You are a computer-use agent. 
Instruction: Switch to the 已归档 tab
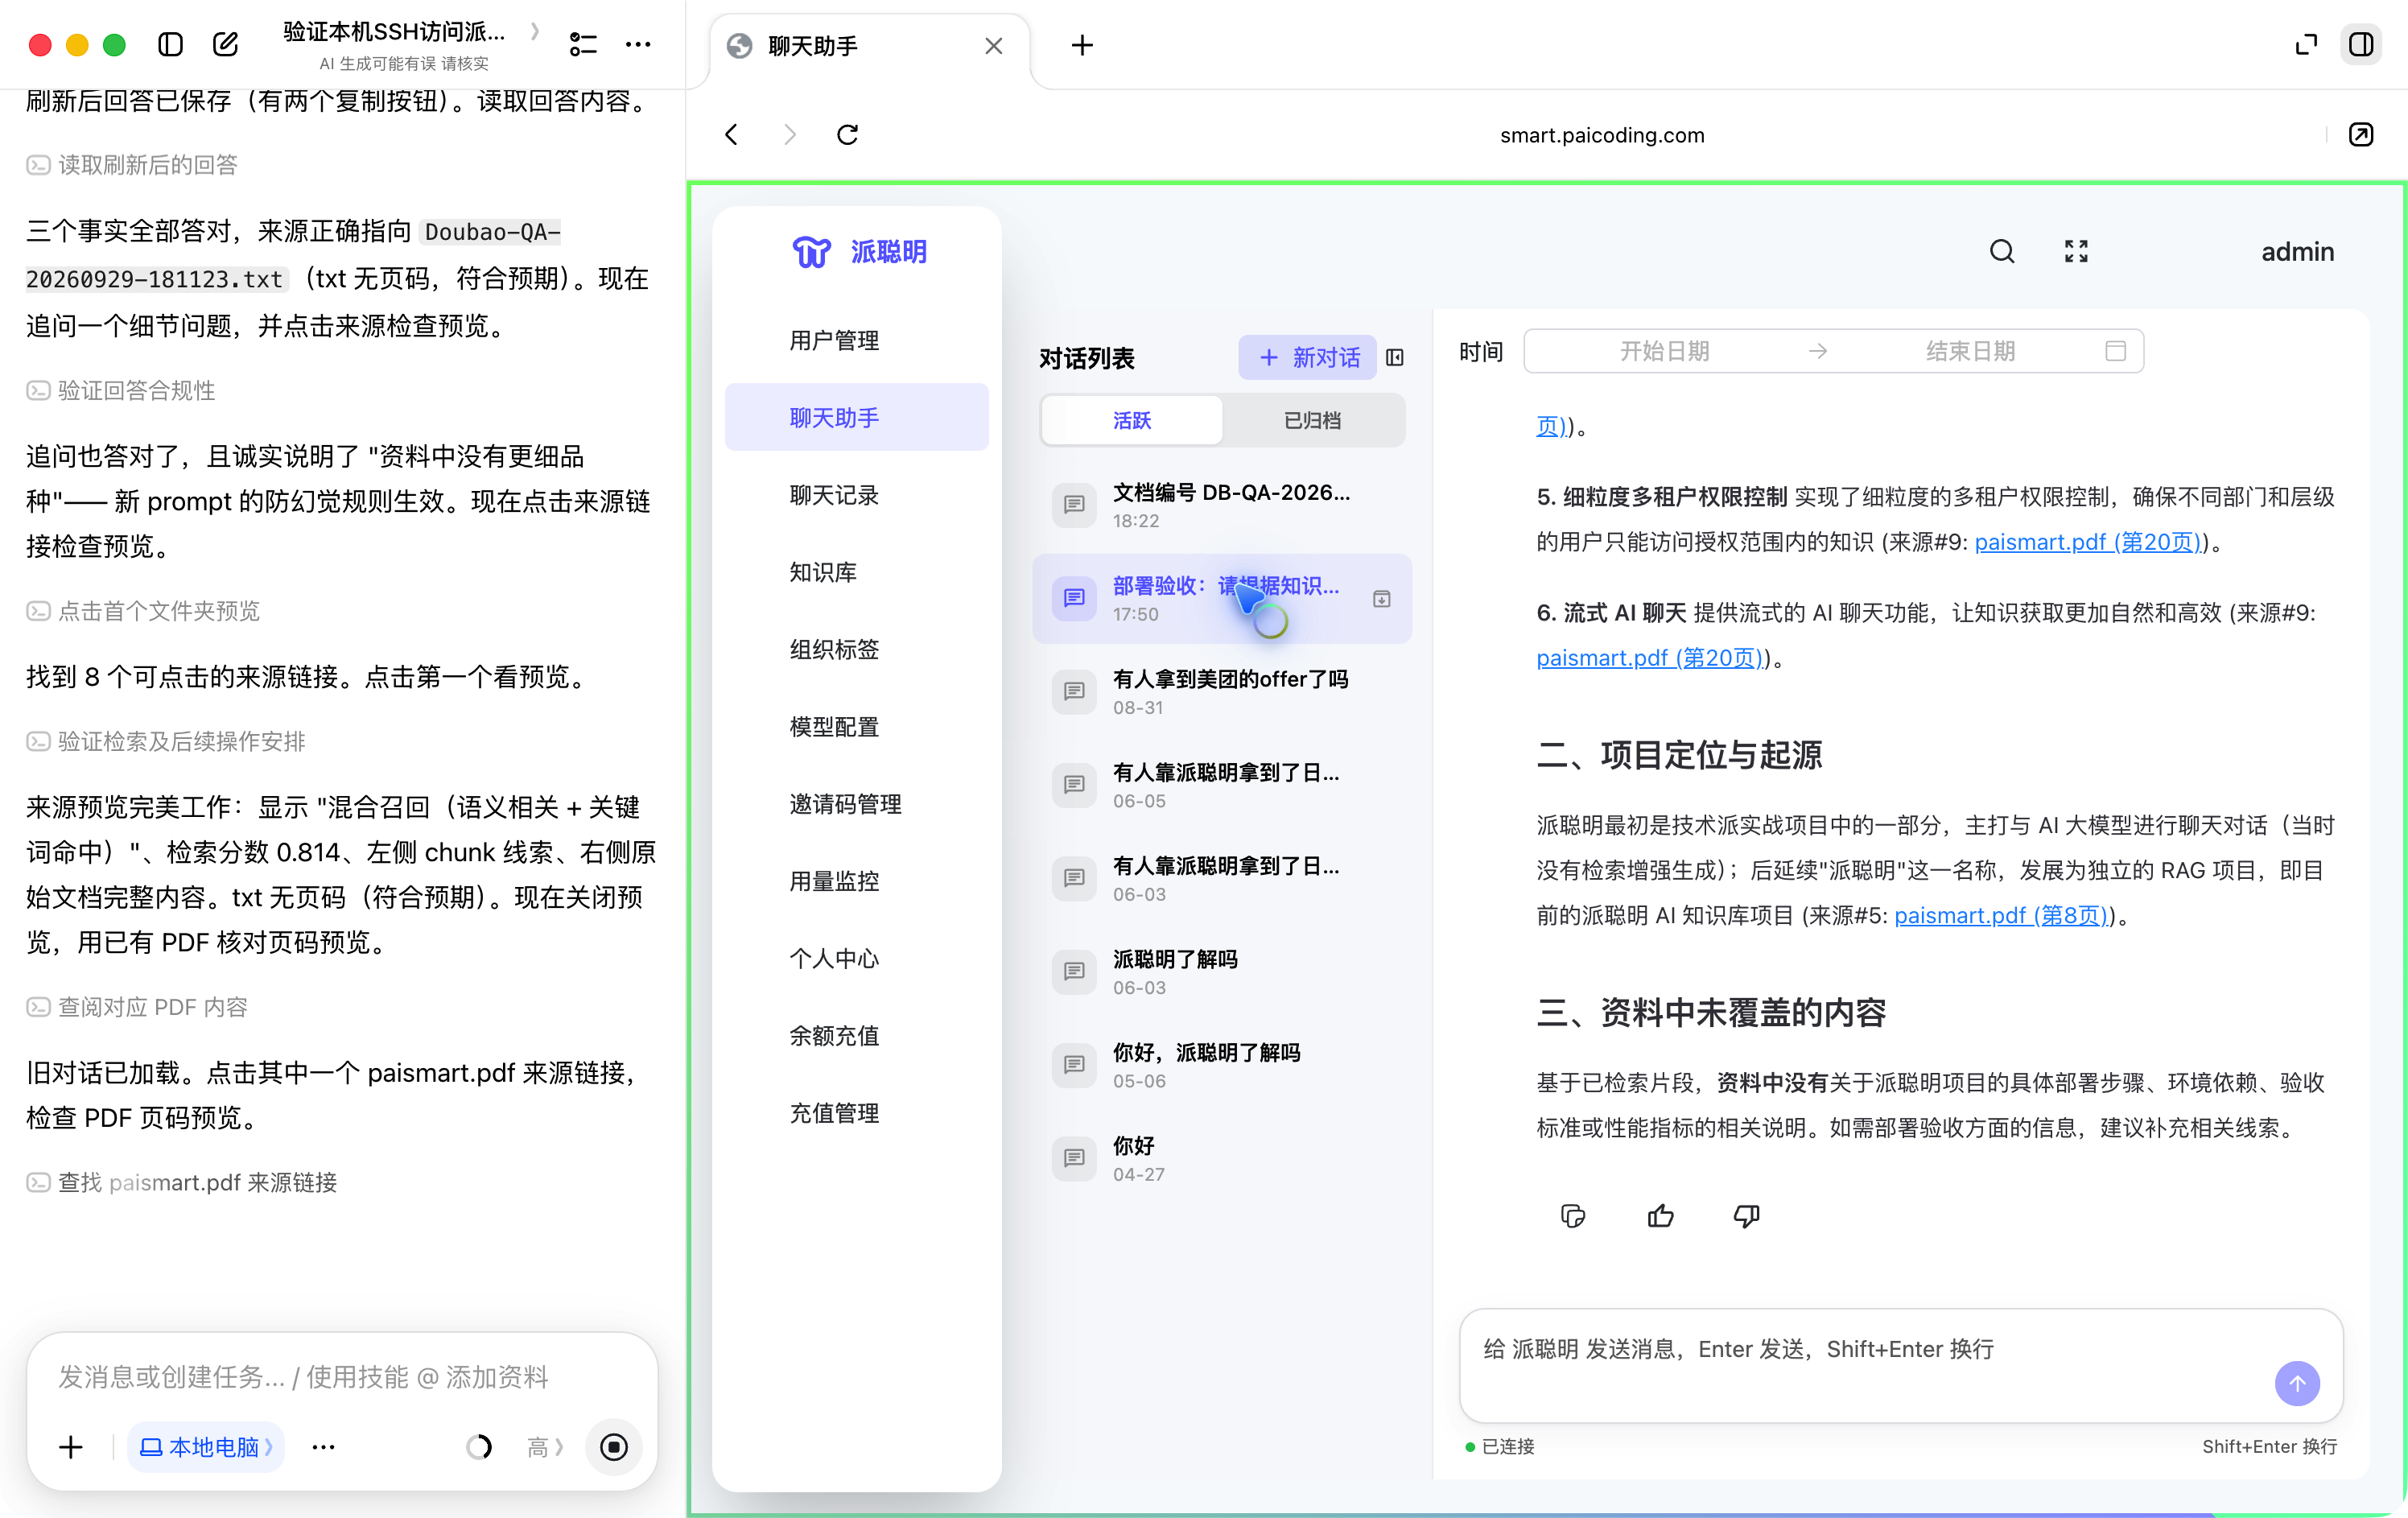point(1312,420)
